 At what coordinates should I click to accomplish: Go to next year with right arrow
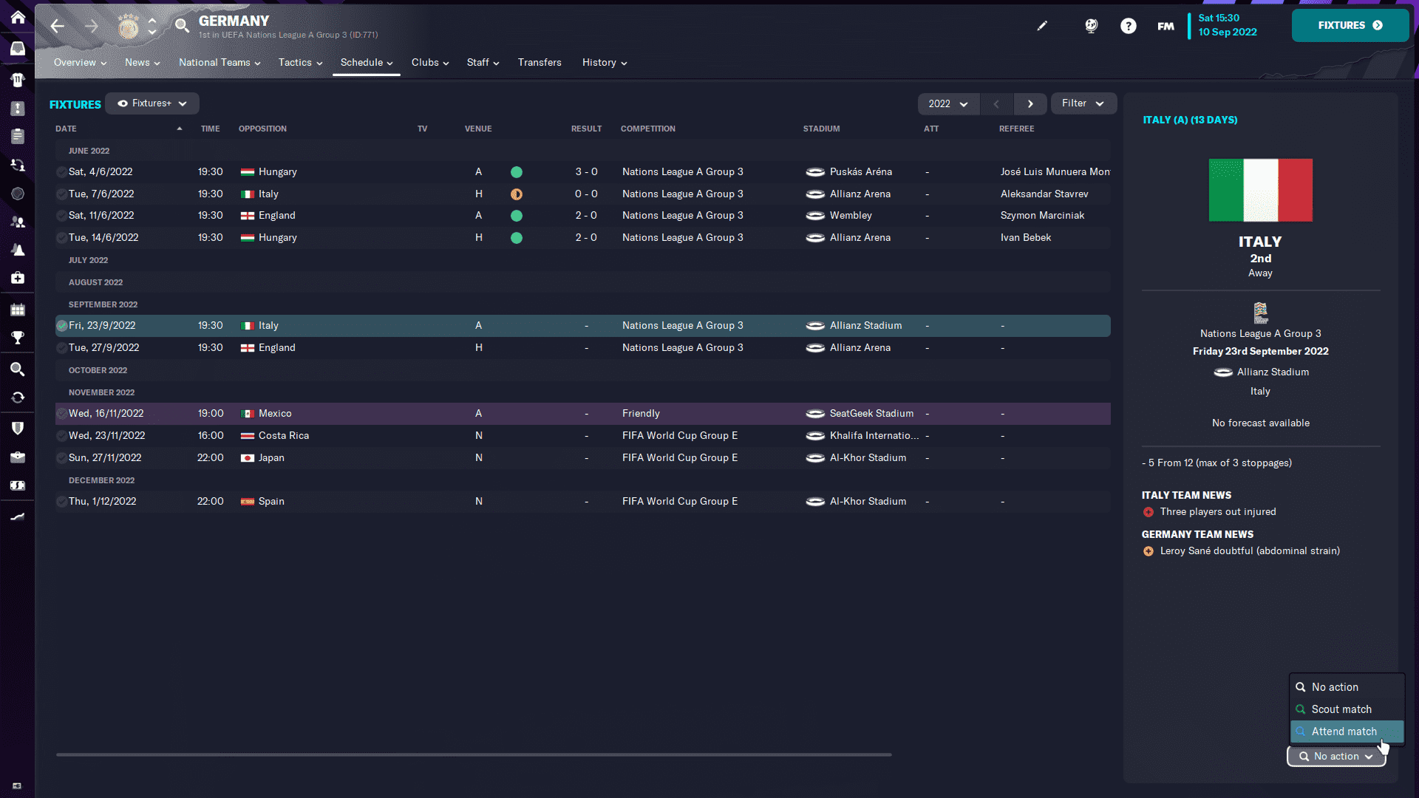pyautogui.click(x=1030, y=104)
